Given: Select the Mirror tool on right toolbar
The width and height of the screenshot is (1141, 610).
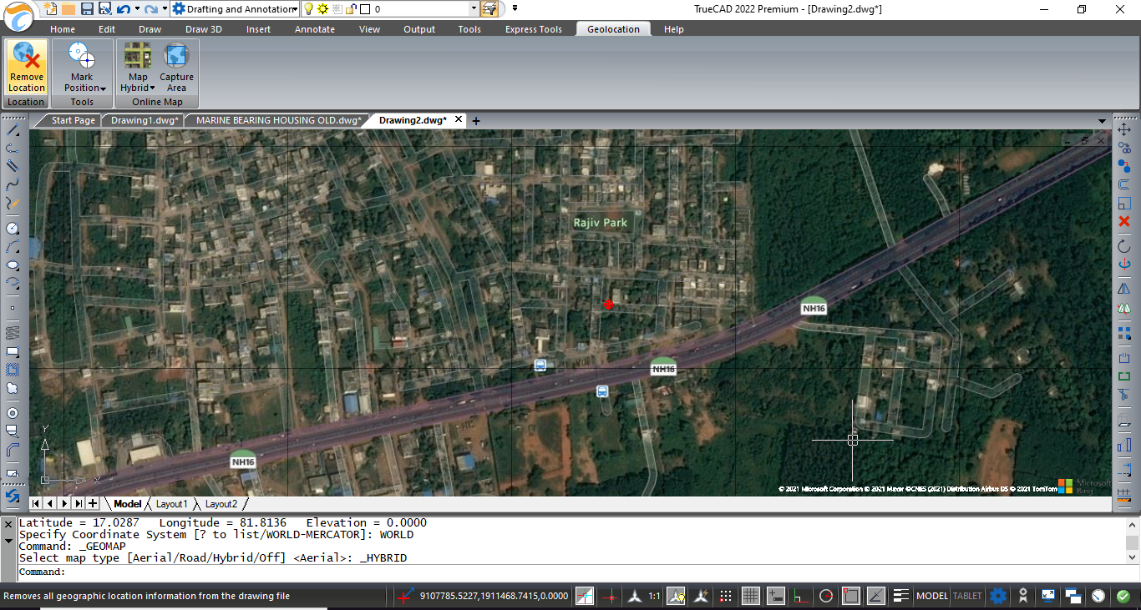Looking at the screenshot, I should (x=1125, y=287).
